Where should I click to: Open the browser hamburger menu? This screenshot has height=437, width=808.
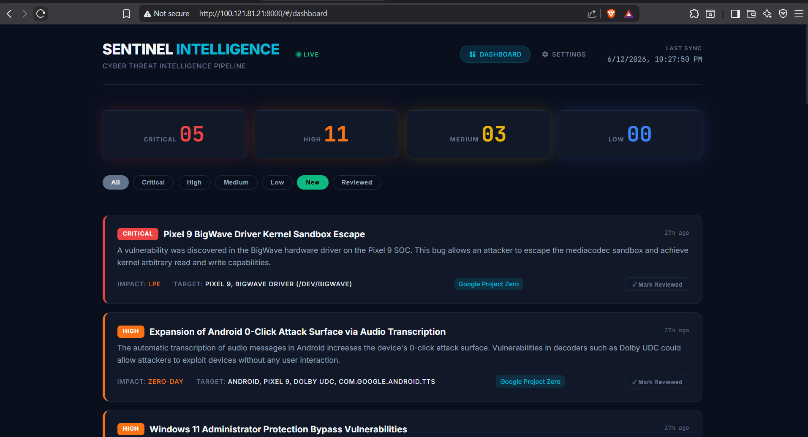799,14
